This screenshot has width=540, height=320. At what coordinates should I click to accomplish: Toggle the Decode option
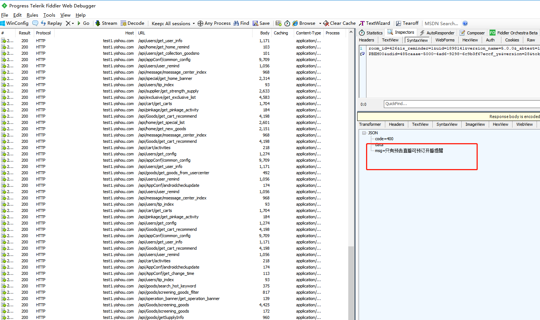pos(132,23)
